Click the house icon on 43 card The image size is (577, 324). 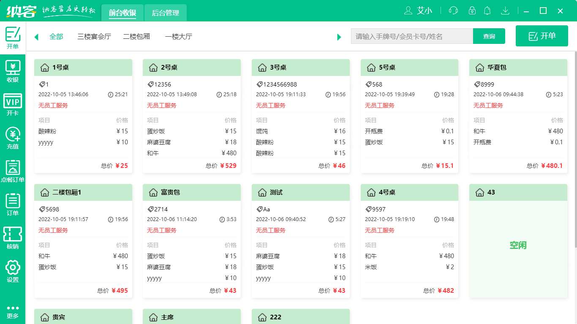coord(479,192)
